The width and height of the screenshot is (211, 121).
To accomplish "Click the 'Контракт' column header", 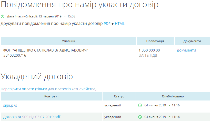I will pos(52,96).
